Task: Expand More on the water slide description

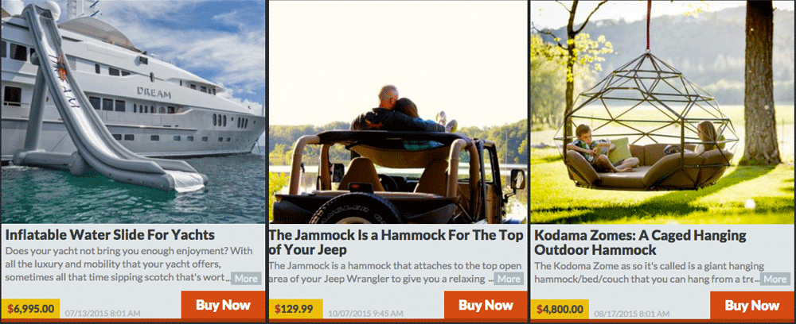Action: 246,279
